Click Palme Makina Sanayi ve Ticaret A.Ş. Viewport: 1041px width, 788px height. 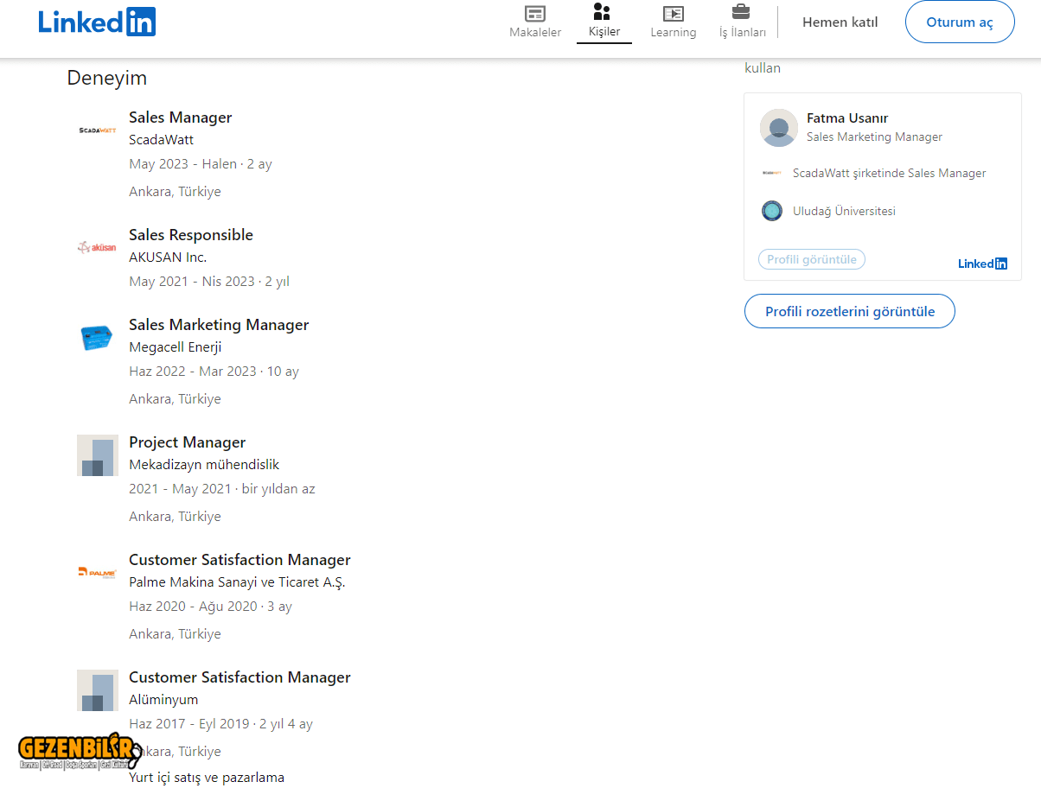pyautogui.click(x=237, y=582)
